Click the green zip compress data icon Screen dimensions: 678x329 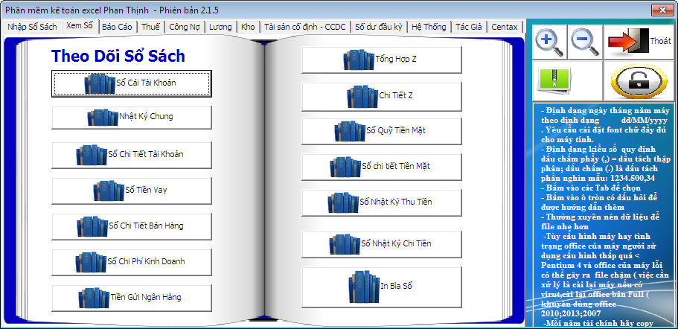click(x=567, y=81)
